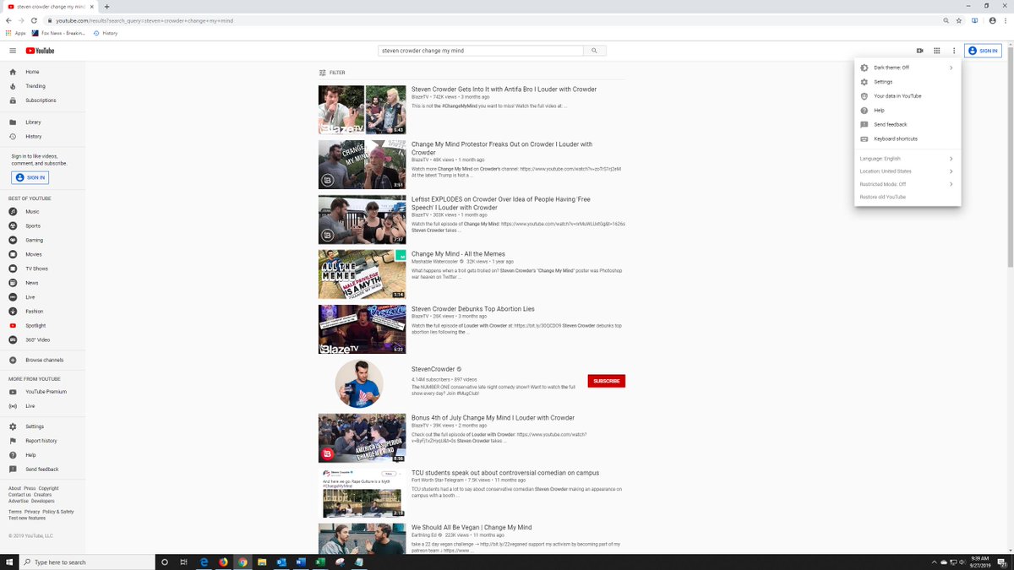Expand Language: English option
This screenshot has width=1014, height=570.
click(907, 159)
